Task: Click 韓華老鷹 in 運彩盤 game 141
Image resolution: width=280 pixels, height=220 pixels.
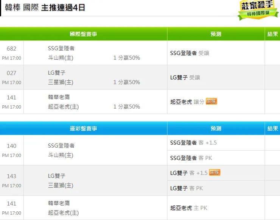Action: tap(59, 203)
